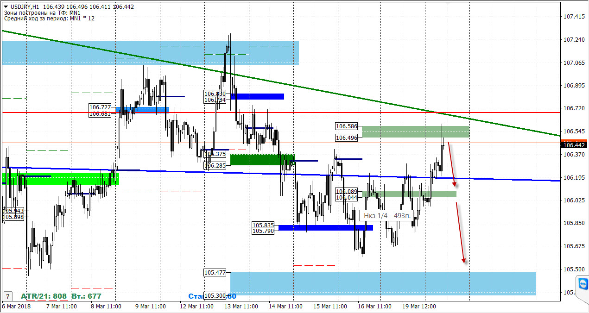This screenshot has height=313, width=589.
Task: Click the bright green zone on left
Action: 60,179
